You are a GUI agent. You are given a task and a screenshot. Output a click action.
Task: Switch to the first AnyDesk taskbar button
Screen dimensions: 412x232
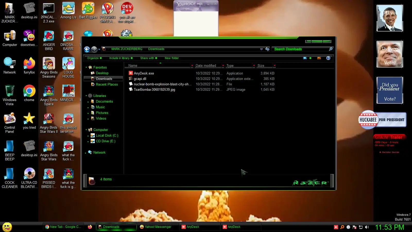(x=200, y=227)
